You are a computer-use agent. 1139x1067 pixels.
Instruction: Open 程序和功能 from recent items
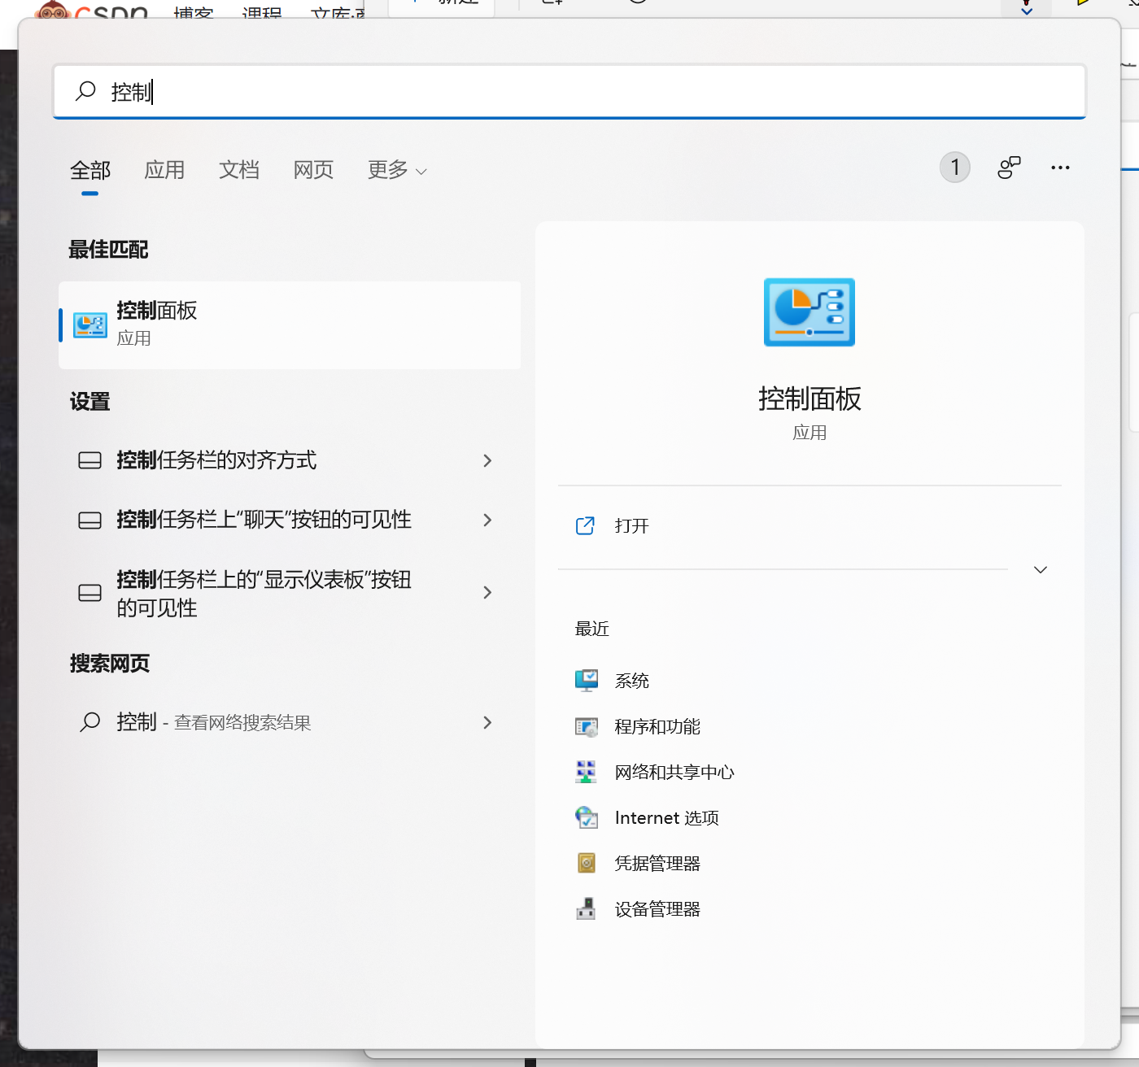[657, 726]
